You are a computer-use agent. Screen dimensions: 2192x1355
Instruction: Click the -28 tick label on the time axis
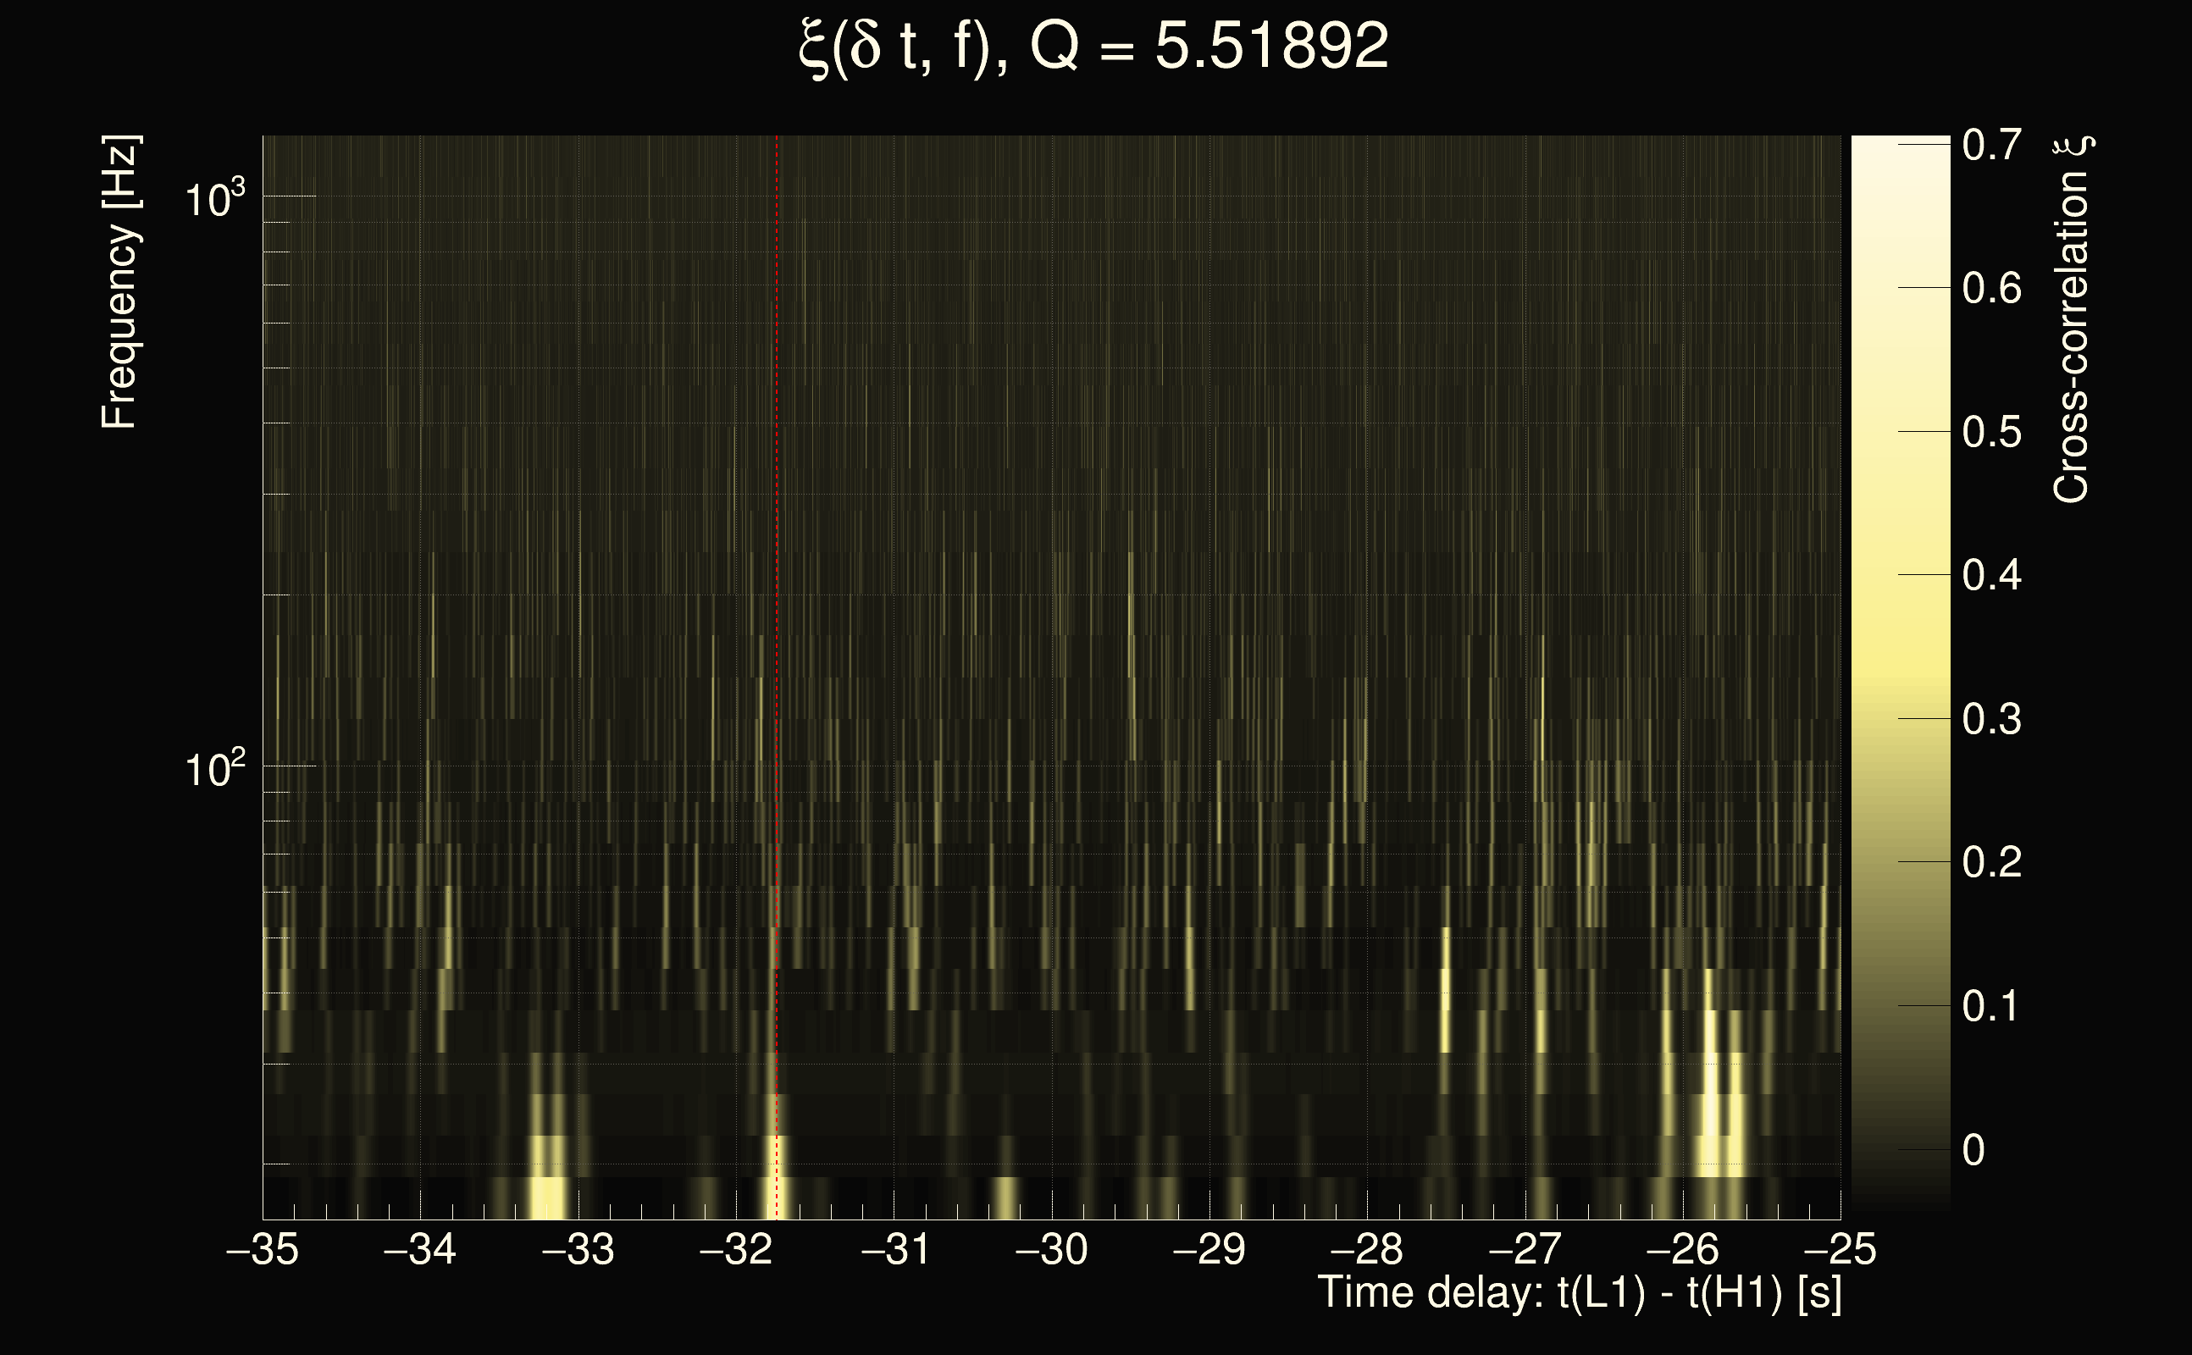[x=1367, y=1249]
